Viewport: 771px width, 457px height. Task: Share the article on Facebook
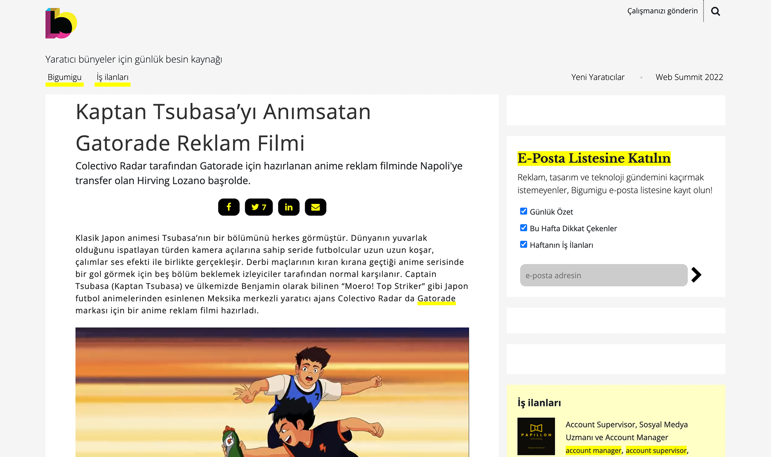point(229,207)
